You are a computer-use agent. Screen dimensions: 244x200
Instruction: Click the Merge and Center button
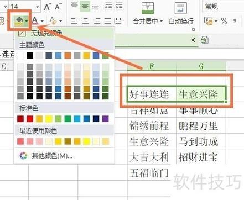148,13
